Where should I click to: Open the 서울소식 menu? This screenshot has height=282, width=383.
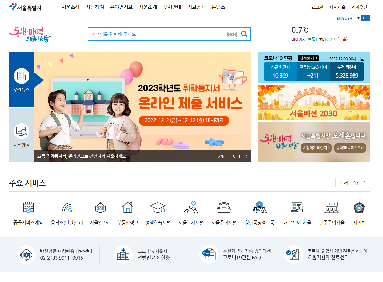71,7
